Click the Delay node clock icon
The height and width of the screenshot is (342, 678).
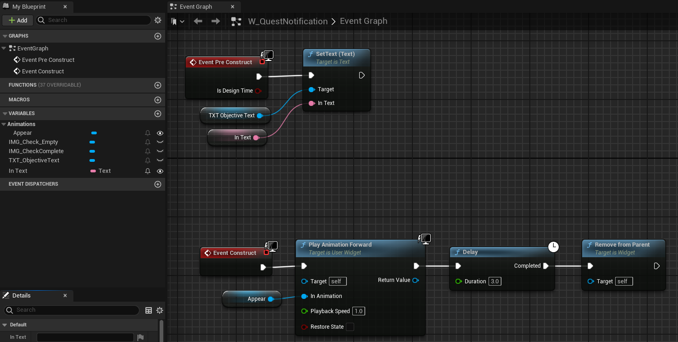(x=554, y=247)
